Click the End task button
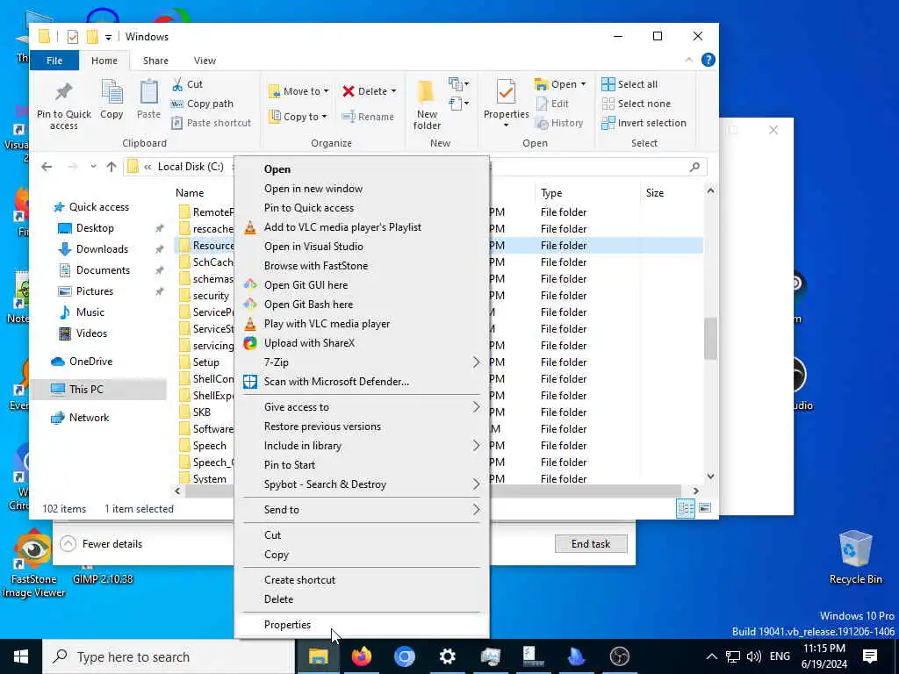The width and height of the screenshot is (899, 674). 591,544
